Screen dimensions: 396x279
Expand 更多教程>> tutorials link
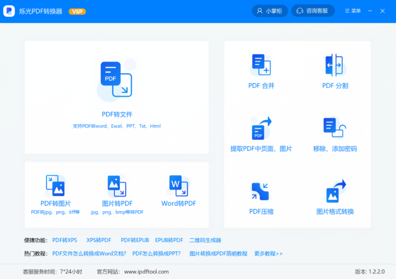click(x=268, y=254)
